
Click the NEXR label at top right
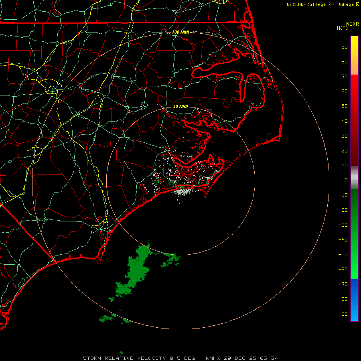352,24
